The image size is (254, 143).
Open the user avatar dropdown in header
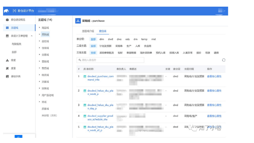(x=221, y=11)
